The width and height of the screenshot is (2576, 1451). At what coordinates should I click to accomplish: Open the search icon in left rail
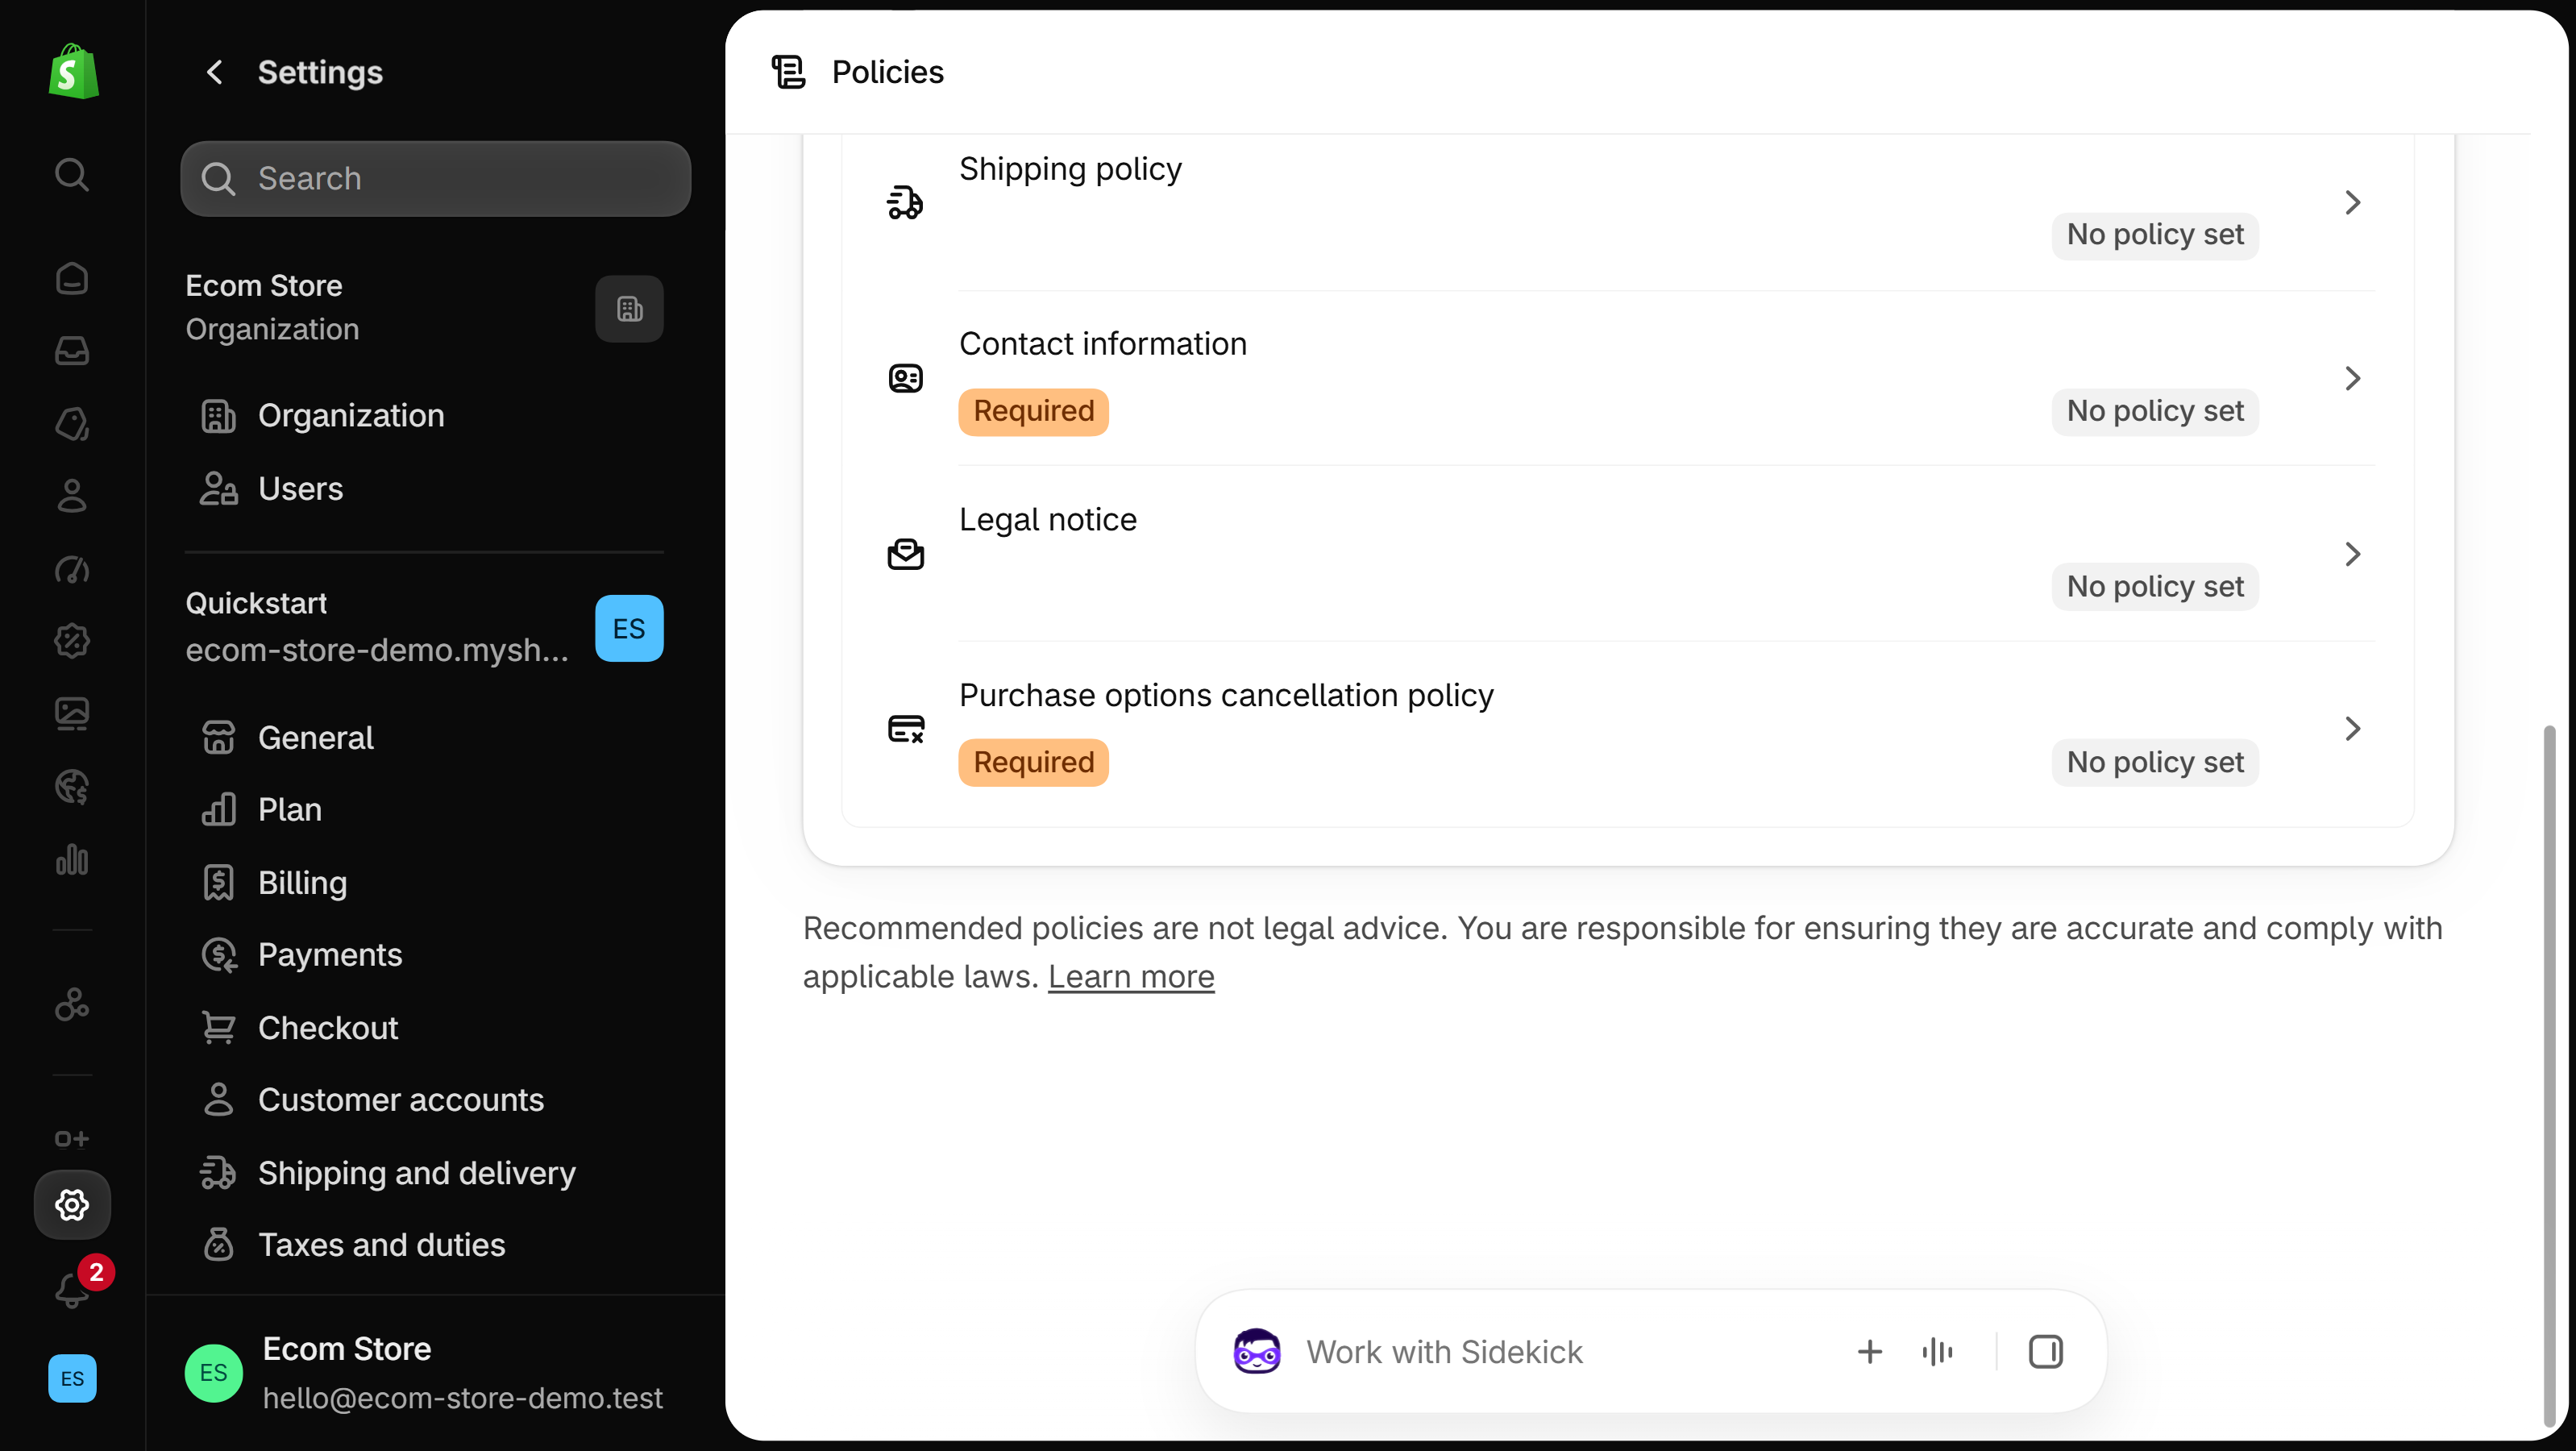coord(72,175)
